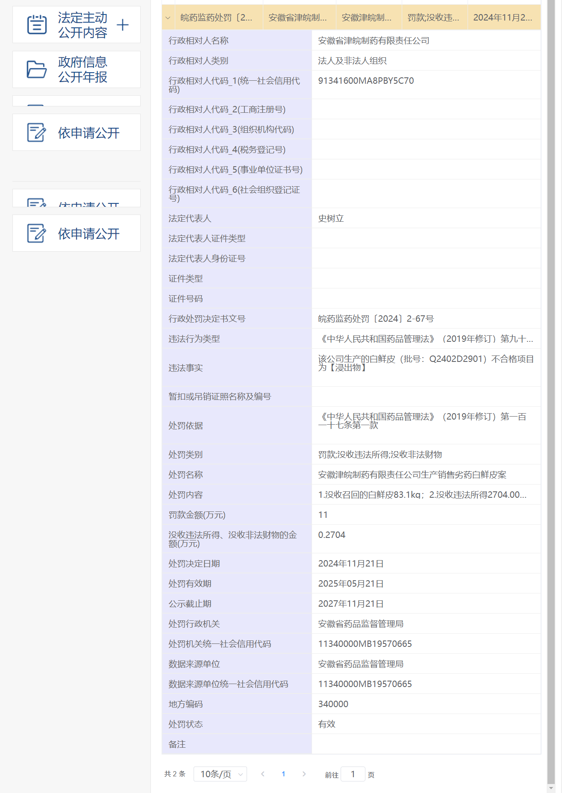Click the bottom 依申请公开 edit icon
Screen dimensions: 562x793
pyautogui.click(x=37, y=233)
